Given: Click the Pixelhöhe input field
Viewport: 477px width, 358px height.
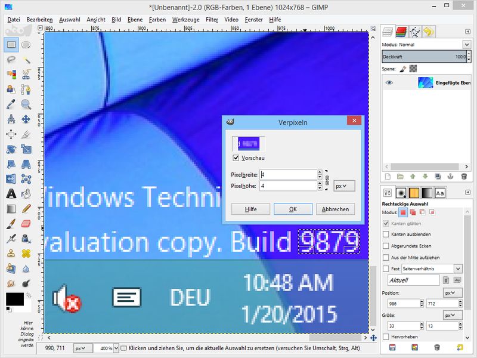Looking at the screenshot, I should point(289,186).
